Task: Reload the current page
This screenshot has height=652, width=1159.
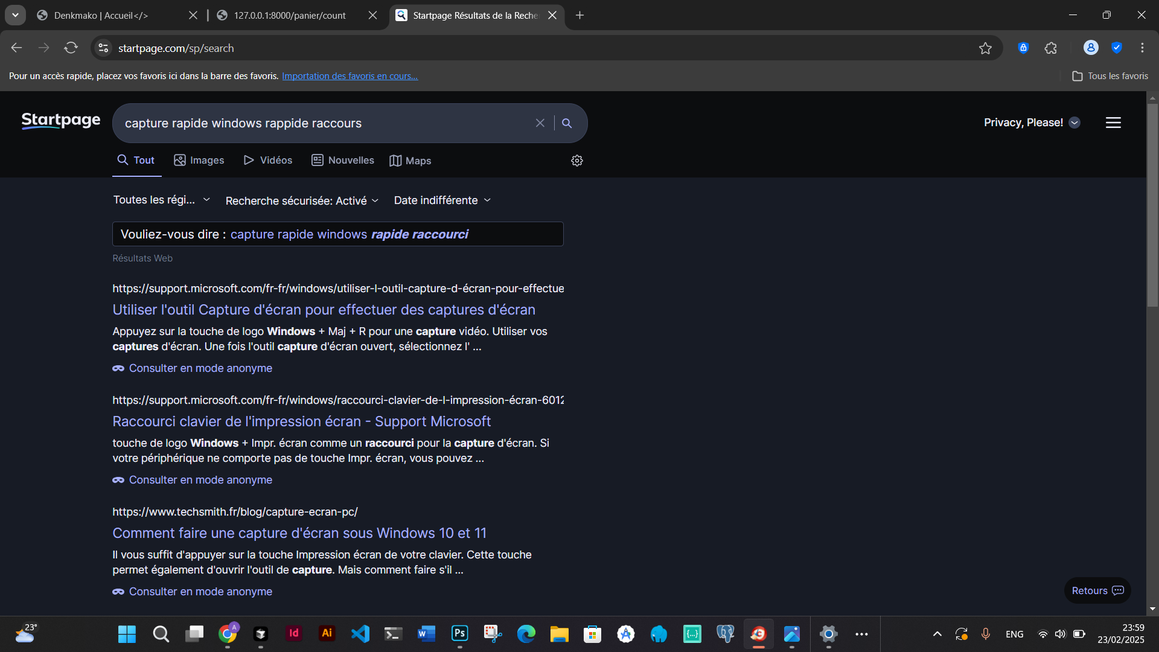Action: point(71,48)
